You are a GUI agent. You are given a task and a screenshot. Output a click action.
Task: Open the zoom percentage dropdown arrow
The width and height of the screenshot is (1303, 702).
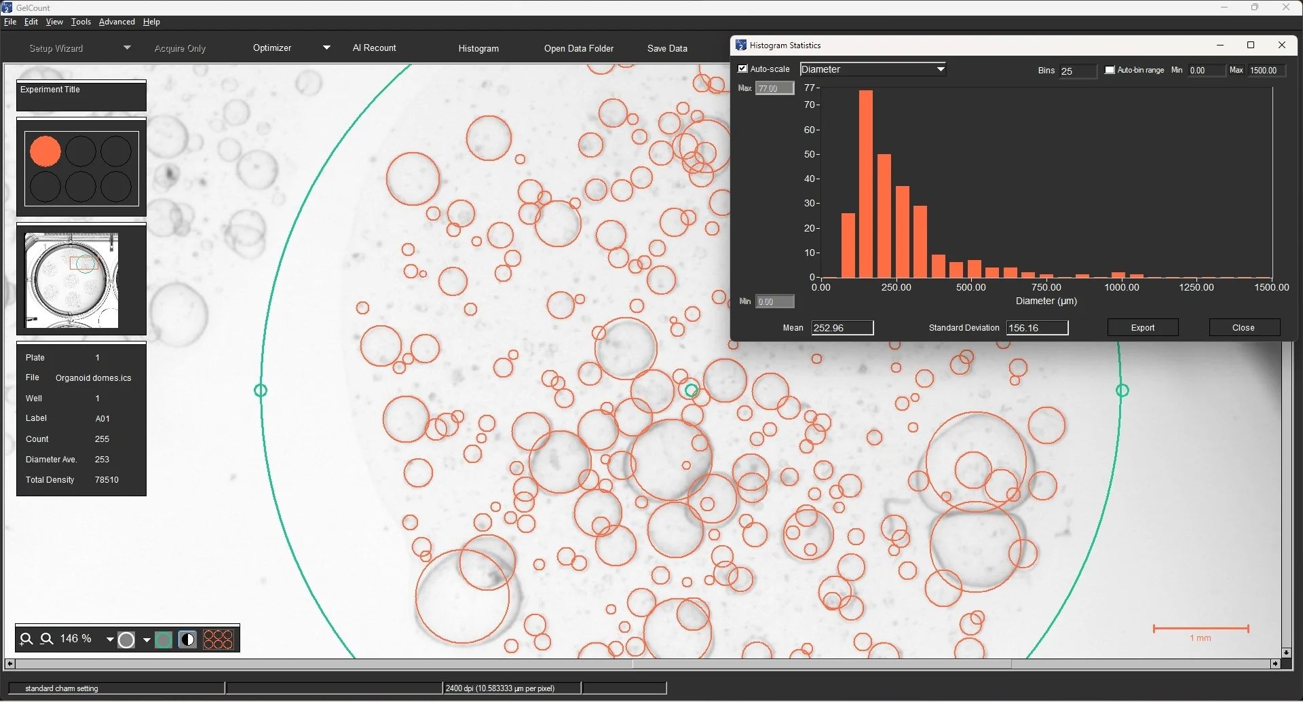(109, 640)
